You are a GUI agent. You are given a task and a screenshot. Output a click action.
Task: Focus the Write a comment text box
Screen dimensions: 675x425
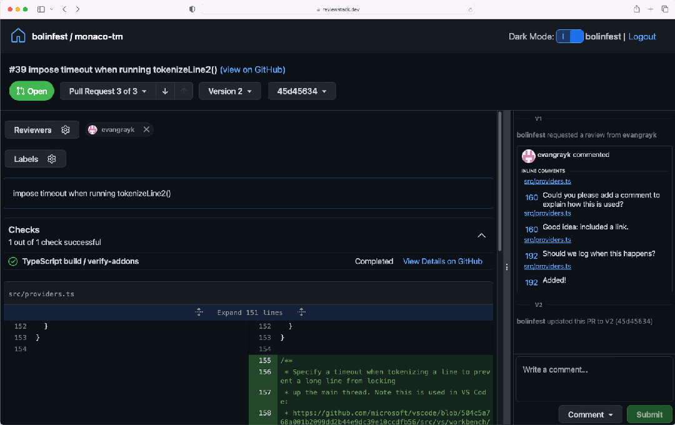point(594,379)
